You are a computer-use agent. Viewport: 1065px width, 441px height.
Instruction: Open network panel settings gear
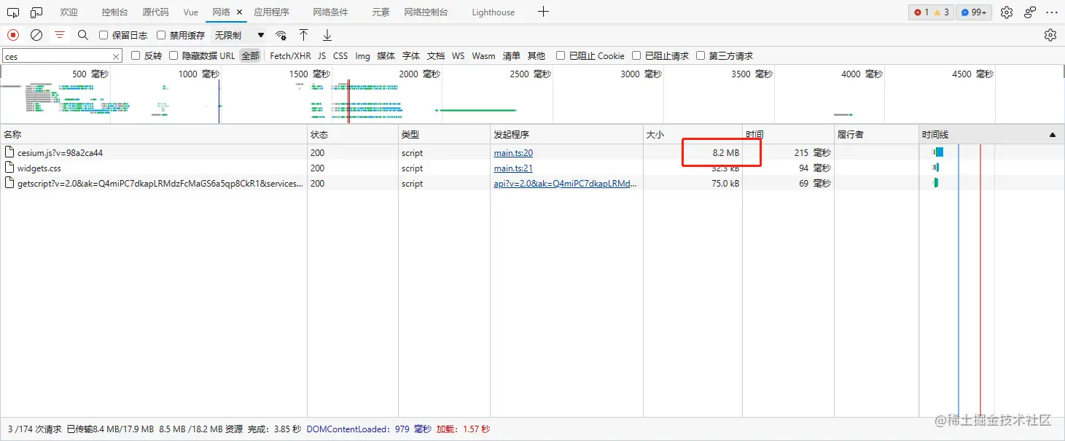tap(1050, 35)
